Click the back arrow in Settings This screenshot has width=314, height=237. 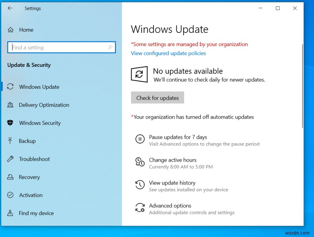[10, 8]
